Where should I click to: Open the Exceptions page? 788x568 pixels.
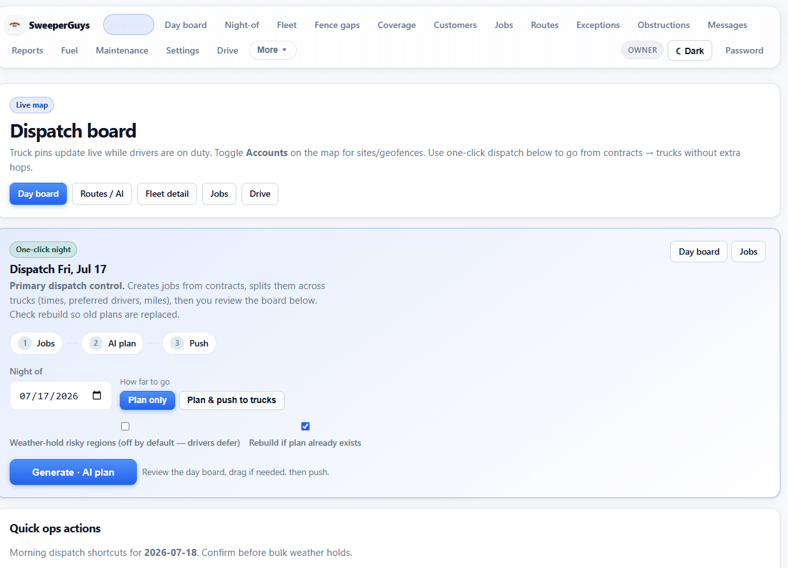[x=598, y=25]
